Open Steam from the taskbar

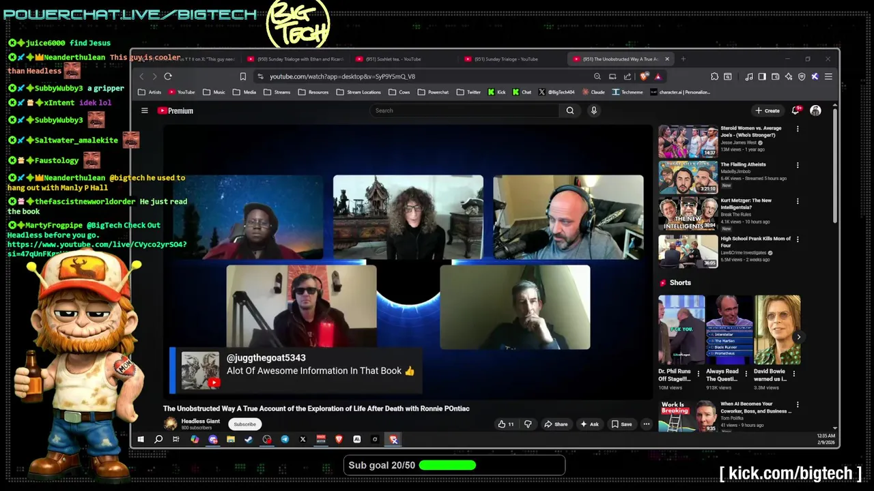click(249, 440)
